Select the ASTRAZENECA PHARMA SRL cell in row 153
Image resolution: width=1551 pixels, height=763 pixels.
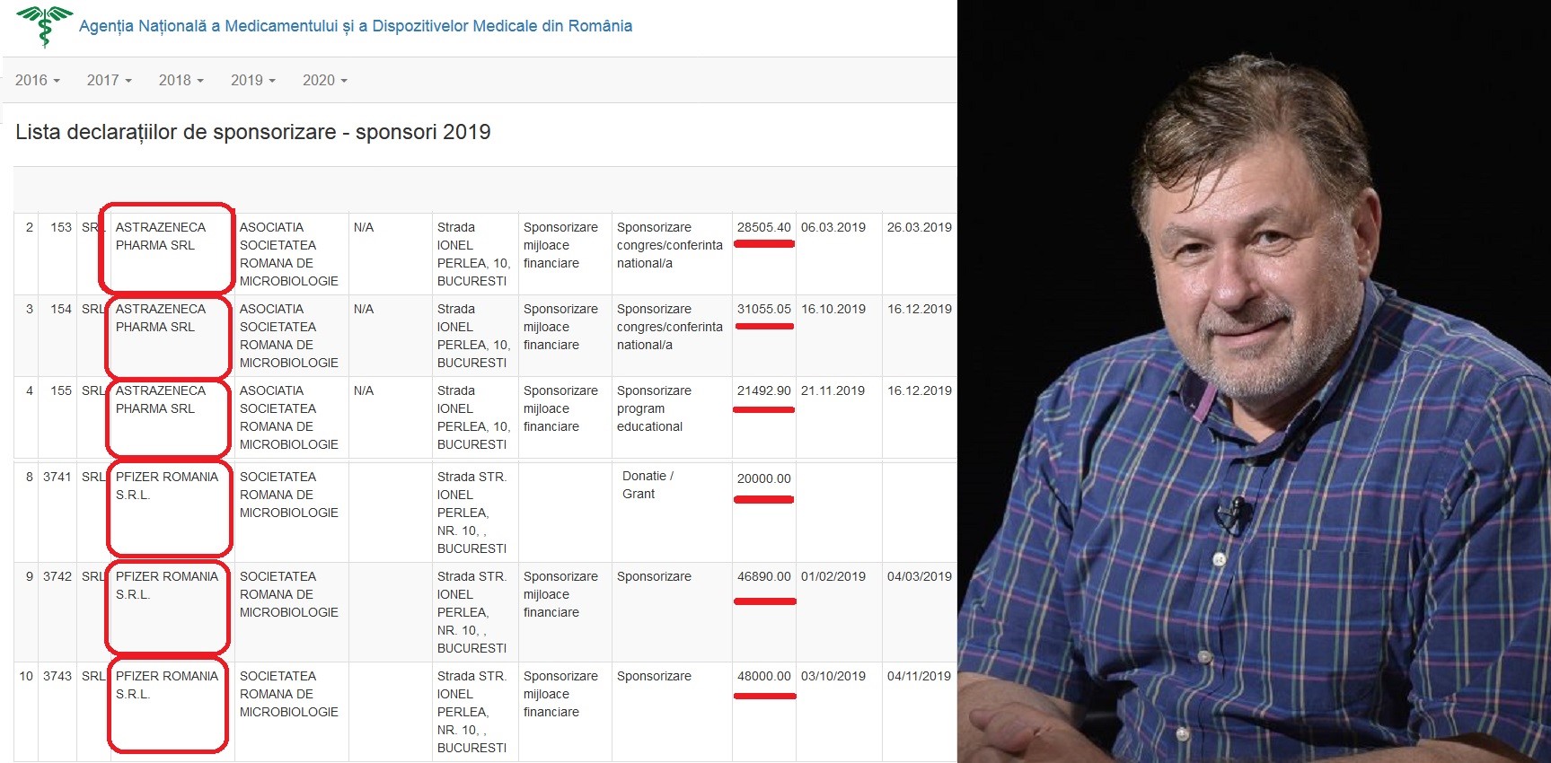click(x=161, y=236)
